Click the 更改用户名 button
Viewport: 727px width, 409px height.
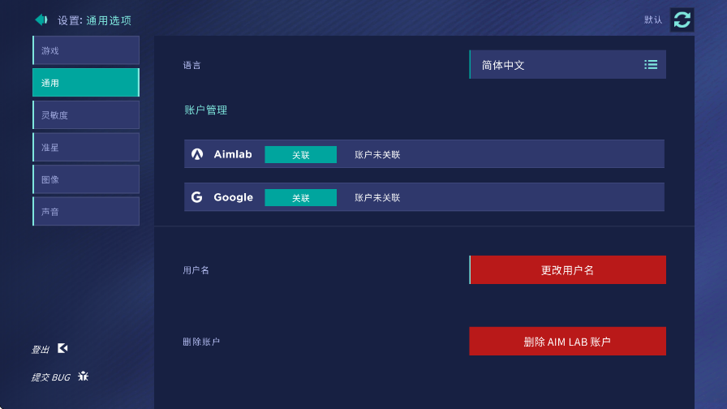pyautogui.click(x=567, y=270)
